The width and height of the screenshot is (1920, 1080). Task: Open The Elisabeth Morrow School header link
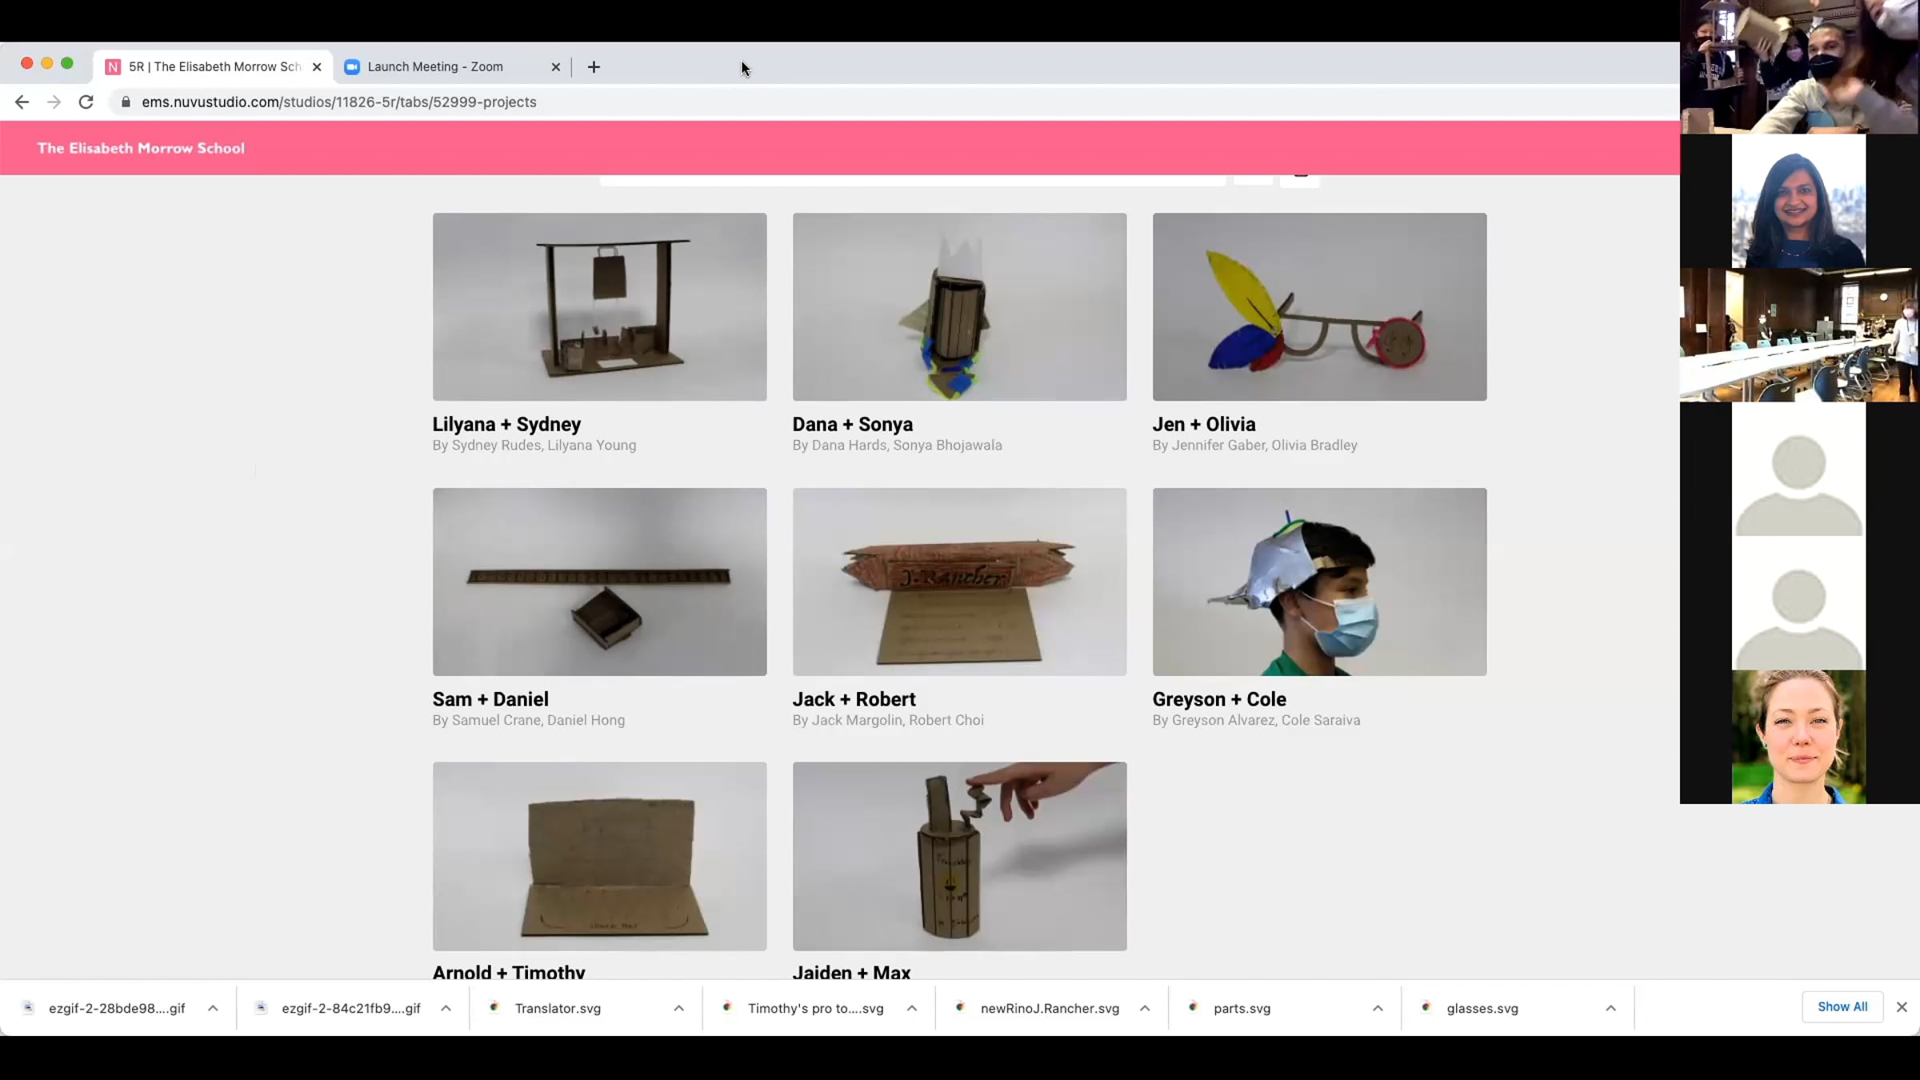pos(141,148)
